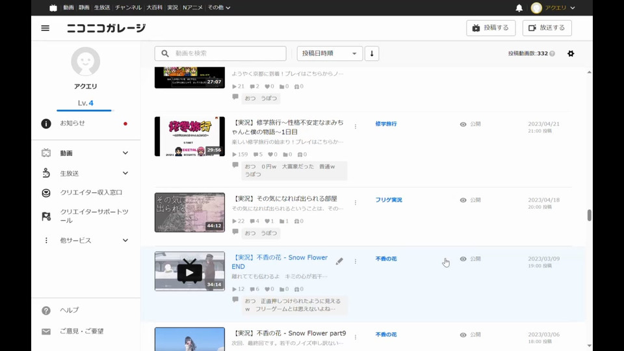Click the play count icon for その気になれば出られる部屋
Screen dimensions: 624x351
pyautogui.click(x=235, y=221)
